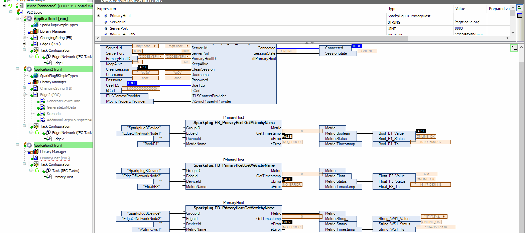Select GenerateDeviceData under Edge2
525x233 pixels.
pos(63,101)
